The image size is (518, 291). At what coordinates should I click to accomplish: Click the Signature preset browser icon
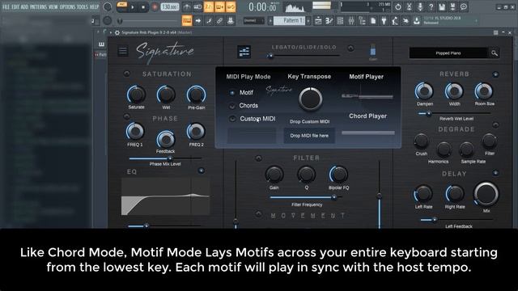(x=244, y=52)
